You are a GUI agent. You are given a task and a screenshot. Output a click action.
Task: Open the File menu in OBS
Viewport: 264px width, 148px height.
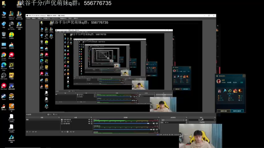(28, 18)
